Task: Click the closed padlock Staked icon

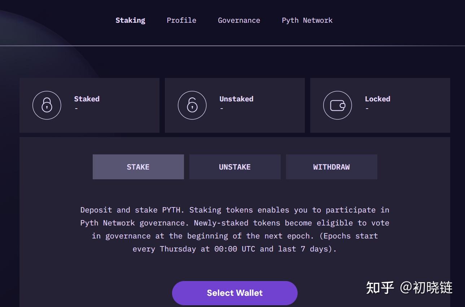Action: (47, 105)
